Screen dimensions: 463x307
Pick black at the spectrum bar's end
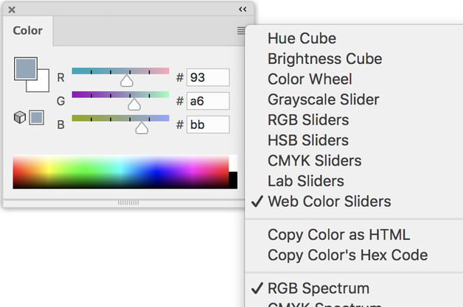233,180
